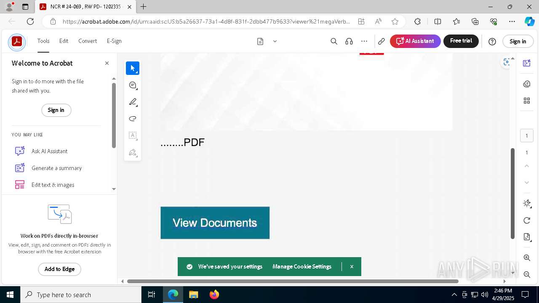The width and height of the screenshot is (539, 303).
Task: Open Edge split screen icon
Action: pos(438,21)
